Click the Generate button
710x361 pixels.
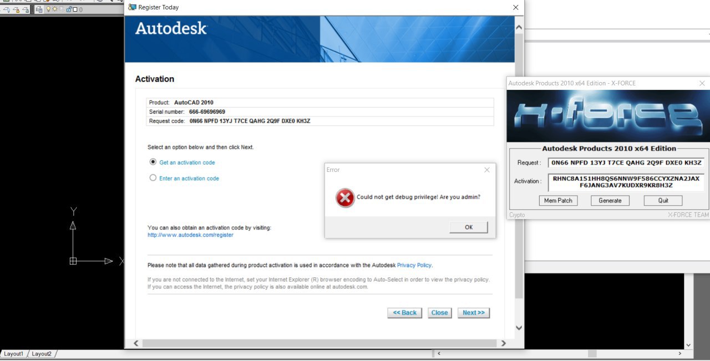pos(610,201)
